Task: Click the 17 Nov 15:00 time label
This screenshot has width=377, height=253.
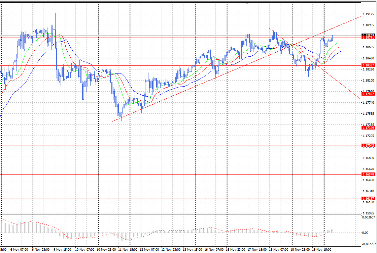Action: (x=257, y=249)
